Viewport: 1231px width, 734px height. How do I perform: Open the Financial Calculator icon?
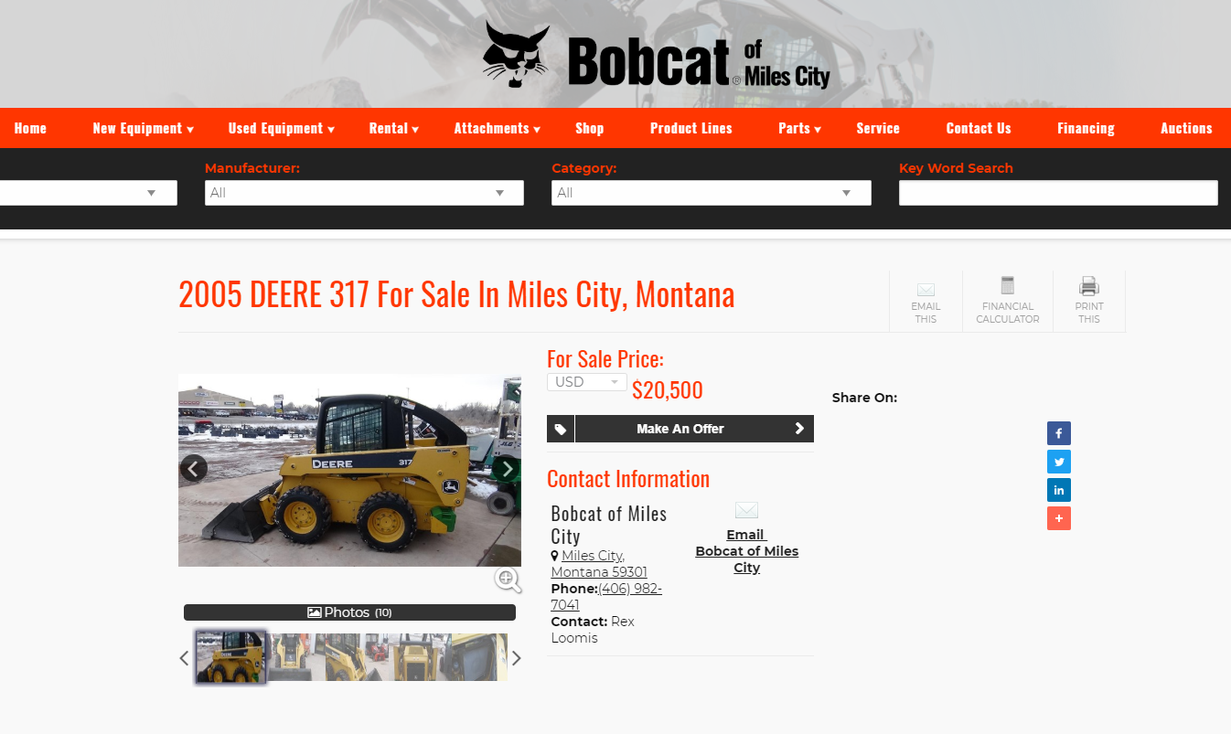tap(1008, 285)
